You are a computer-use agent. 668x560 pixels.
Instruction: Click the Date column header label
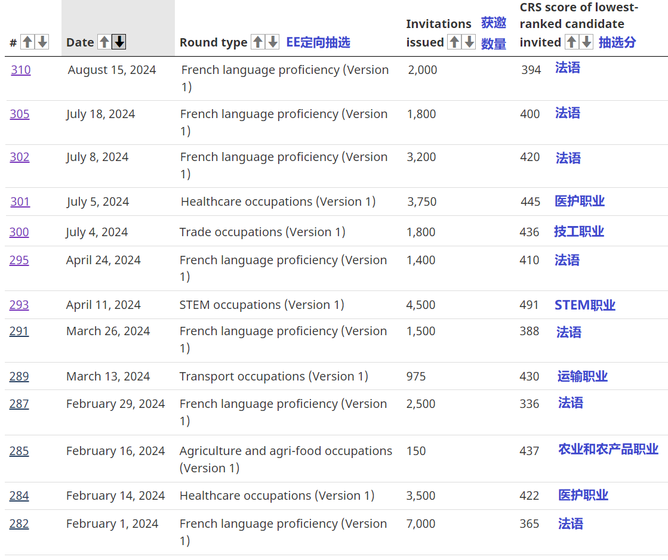click(80, 42)
